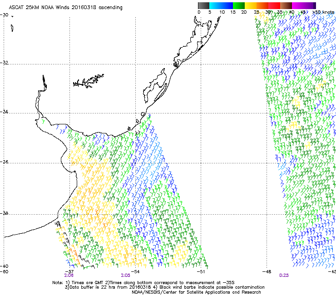The width and height of the screenshot is (336, 295).
Task: Click the '5' label under the color bar
Action: [x=210, y=12]
